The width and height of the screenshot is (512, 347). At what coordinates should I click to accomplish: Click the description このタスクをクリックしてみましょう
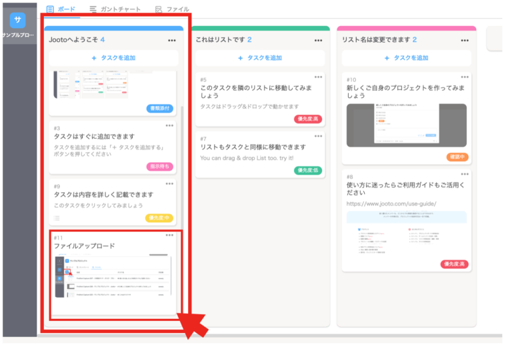[x=98, y=206]
